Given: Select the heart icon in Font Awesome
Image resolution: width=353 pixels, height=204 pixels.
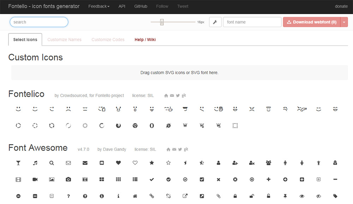Looking at the screenshot, I should coord(118,163).
